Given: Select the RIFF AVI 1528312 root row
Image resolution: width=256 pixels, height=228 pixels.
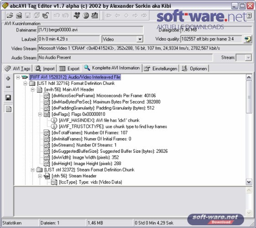Looking at the screenshot, I should click(x=75, y=77).
